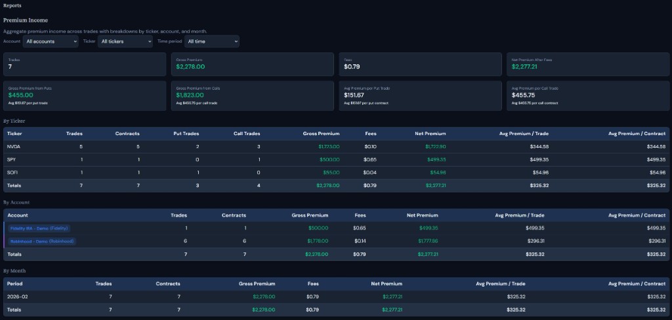
Task: Select the Net Premium After Fees card
Action: click(x=588, y=64)
